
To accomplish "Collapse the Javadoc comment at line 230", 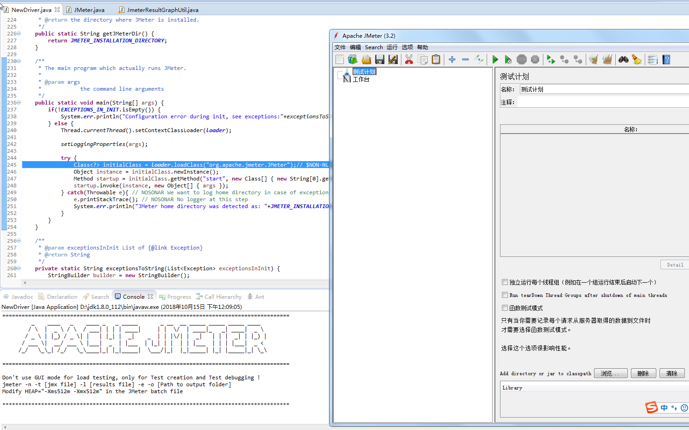I will (x=19, y=61).
